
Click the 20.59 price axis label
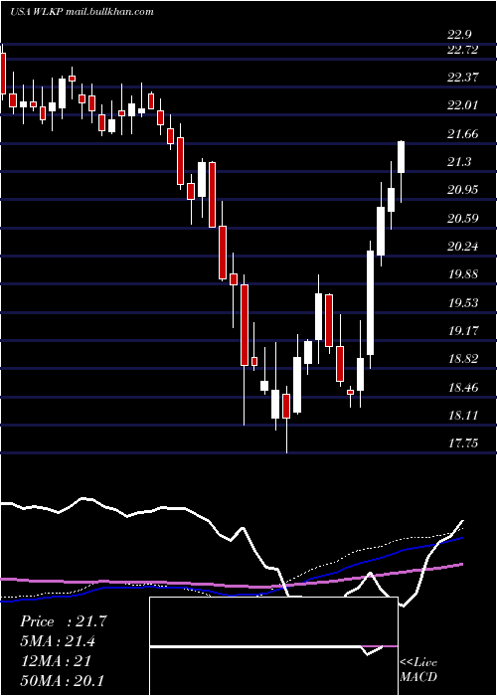pos(463,218)
